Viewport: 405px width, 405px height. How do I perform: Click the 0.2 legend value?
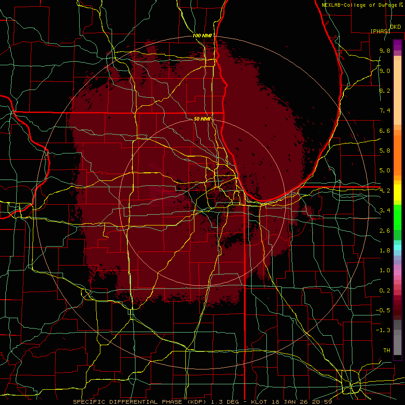point(385,291)
